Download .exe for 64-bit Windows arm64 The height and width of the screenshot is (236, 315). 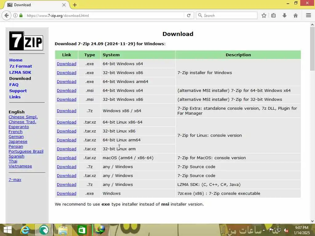[66, 82]
